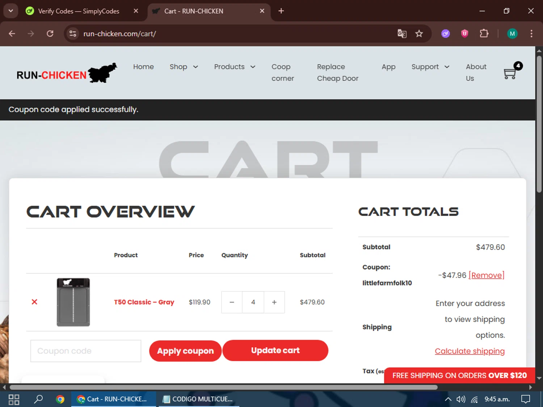
Task: Bookmark this page with star icon
Action: pos(419,34)
